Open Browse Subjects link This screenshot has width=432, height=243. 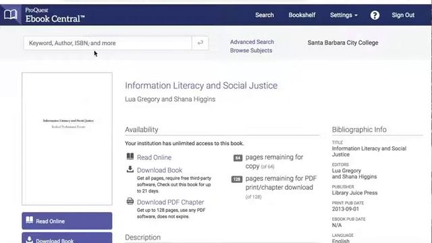pos(251,51)
